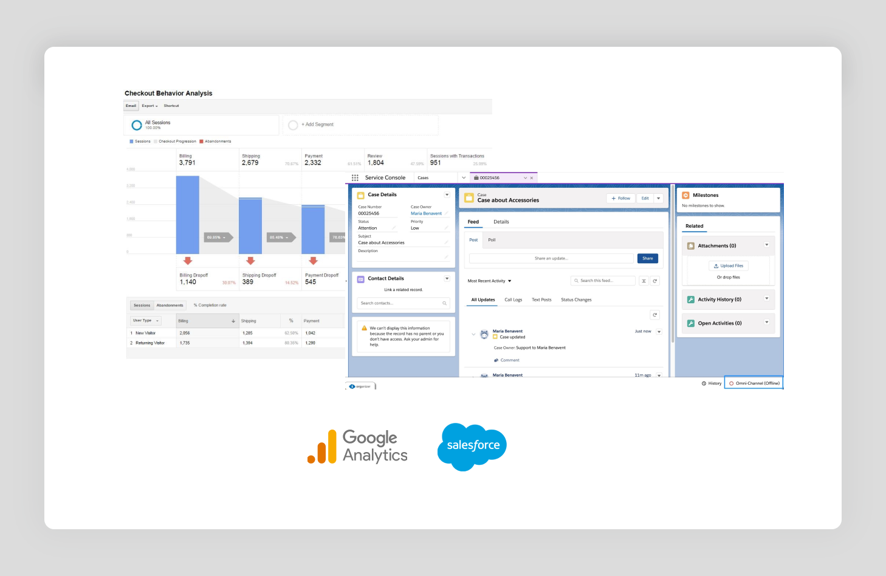Click the red Payment Dropoff arrow
Viewport: 886px width, 576px height.
tap(313, 261)
